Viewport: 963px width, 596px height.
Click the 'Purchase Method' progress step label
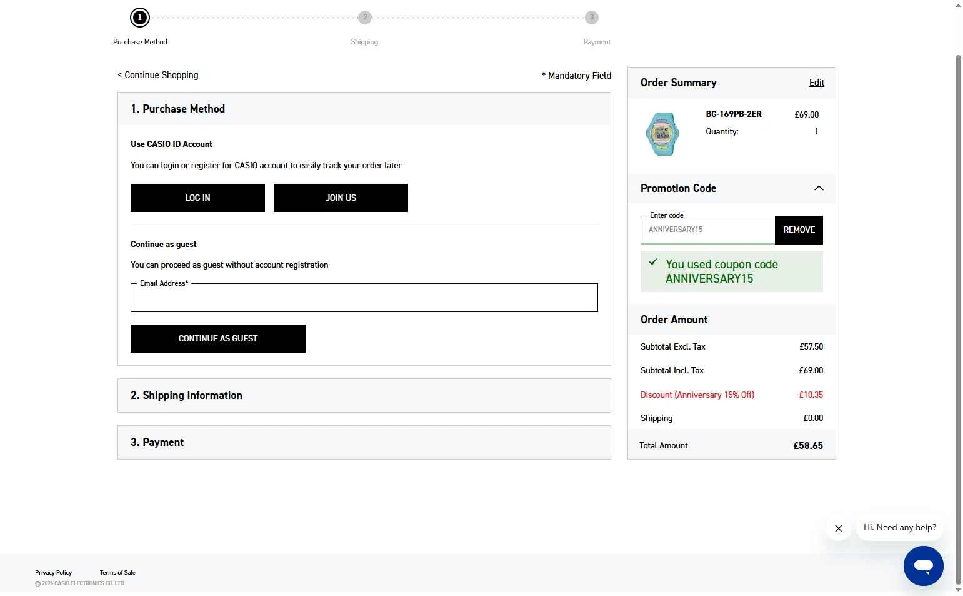pyautogui.click(x=140, y=42)
